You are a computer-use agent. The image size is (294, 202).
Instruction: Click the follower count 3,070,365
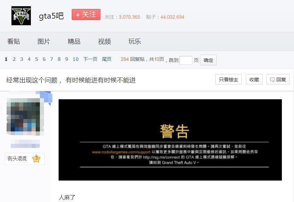129,17
